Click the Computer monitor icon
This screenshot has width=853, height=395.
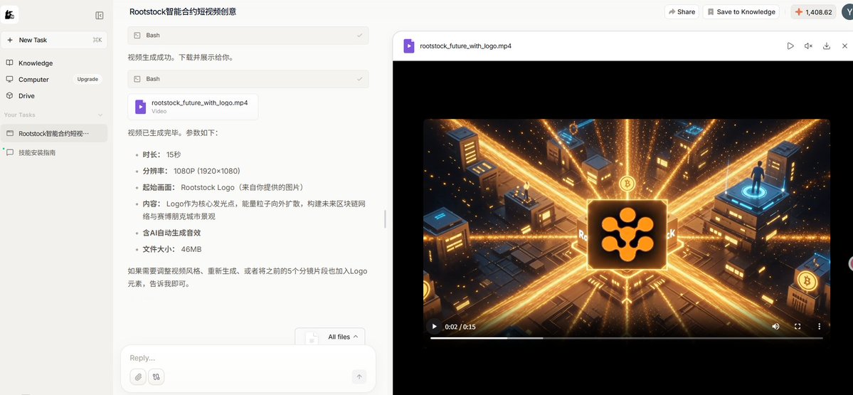click(x=9, y=79)
